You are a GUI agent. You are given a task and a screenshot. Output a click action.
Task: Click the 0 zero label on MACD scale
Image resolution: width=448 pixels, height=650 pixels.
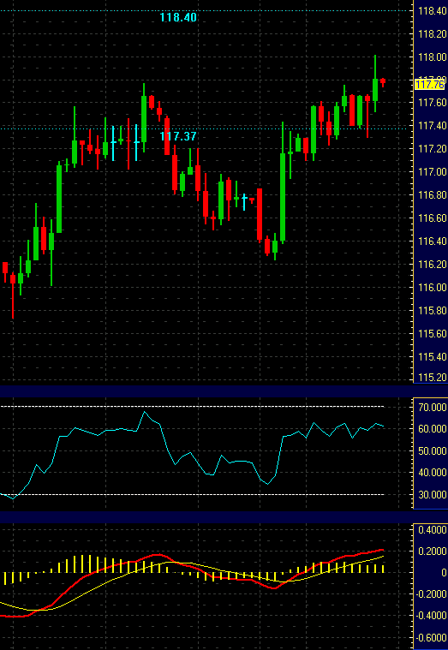click(445, 573)
